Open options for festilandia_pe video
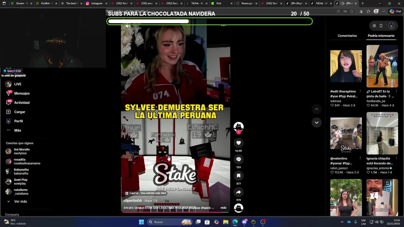This screenshot has width=404, height=227. coord(396,91)
